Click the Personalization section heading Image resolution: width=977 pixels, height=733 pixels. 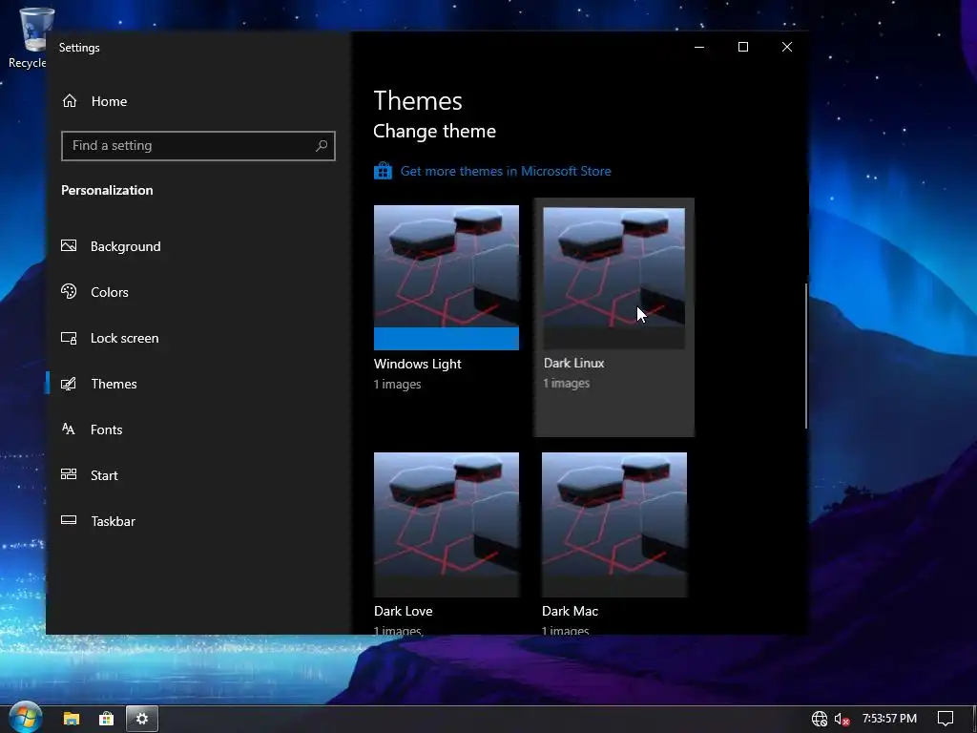pos(107,190)
